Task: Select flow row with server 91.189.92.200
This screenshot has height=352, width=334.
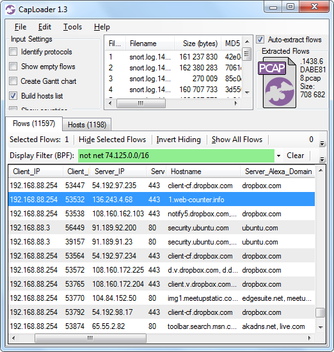Action: 162,228
